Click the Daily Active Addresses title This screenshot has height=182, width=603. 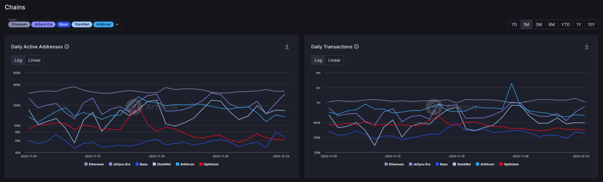click(x=37, y=47)
